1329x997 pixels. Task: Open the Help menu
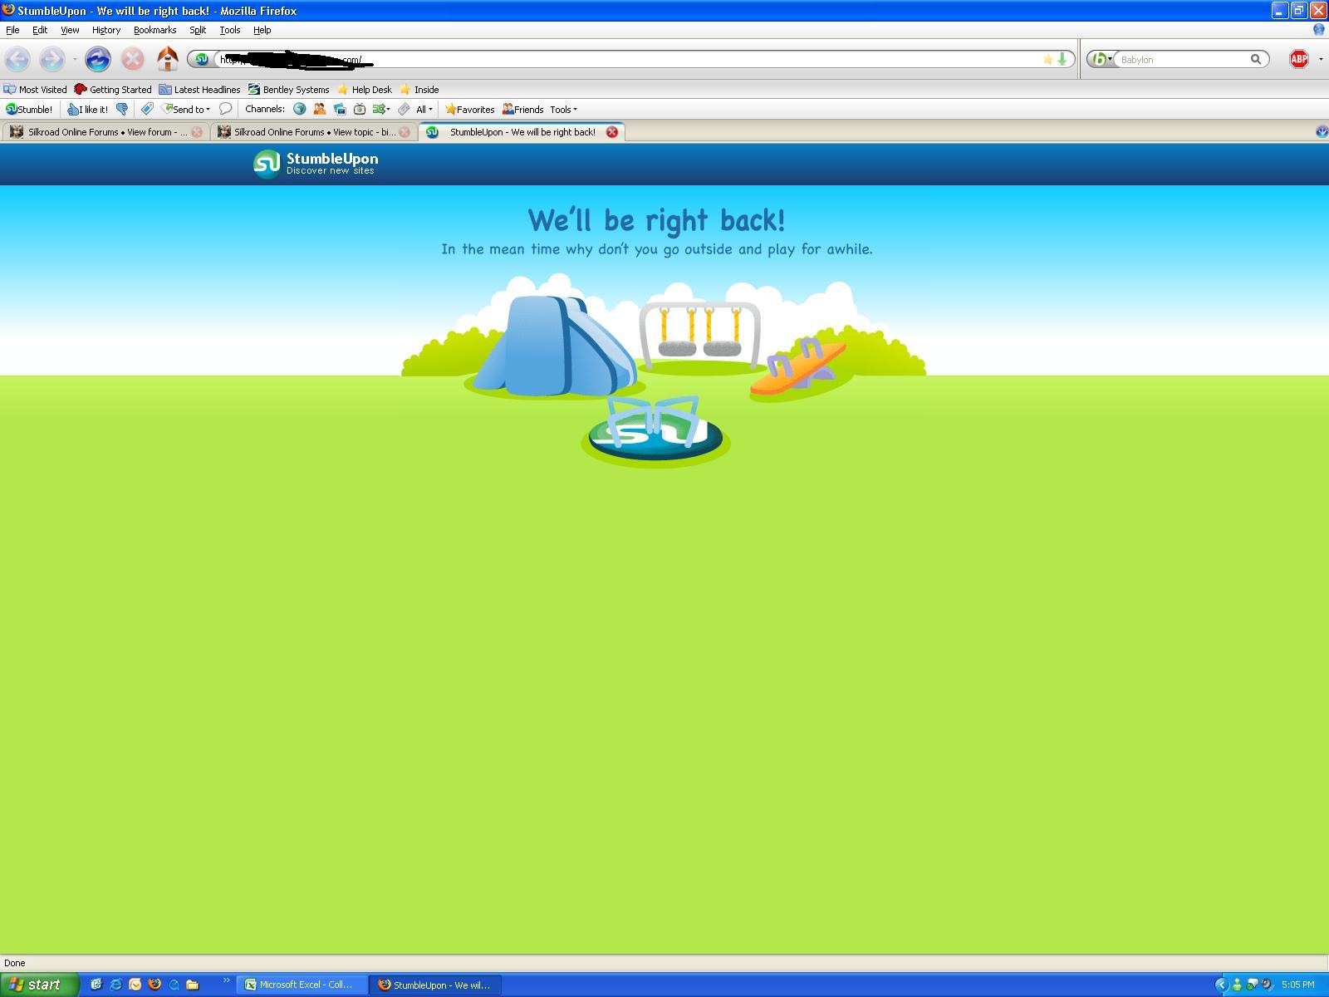pos(262,30)
